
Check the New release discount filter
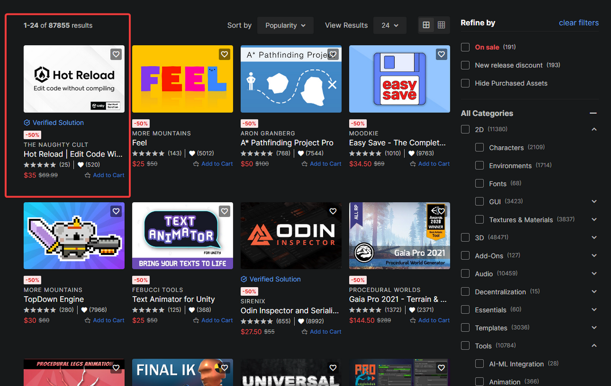(465, 65)
